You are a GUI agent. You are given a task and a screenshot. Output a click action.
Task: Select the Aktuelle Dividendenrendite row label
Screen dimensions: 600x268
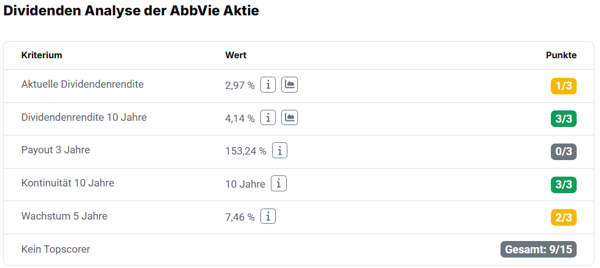[83, 84]
